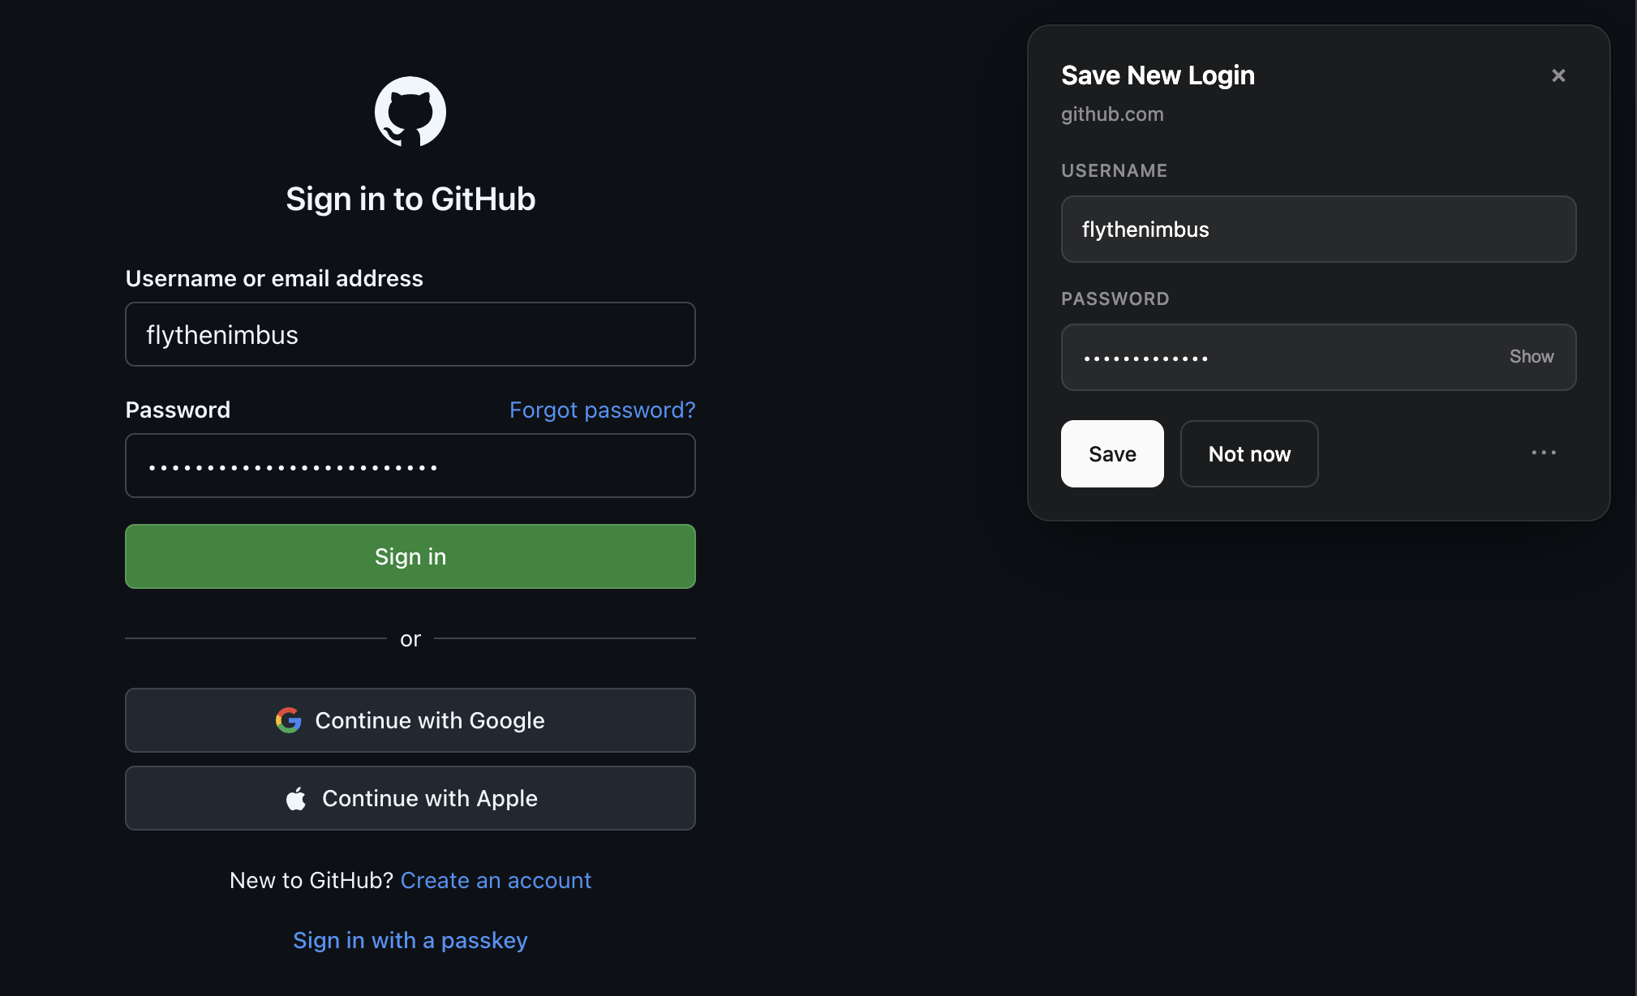Click the GitHub Octocat logo
Viewport: 1637px width, 996px height.
click(x=410, y=112)
